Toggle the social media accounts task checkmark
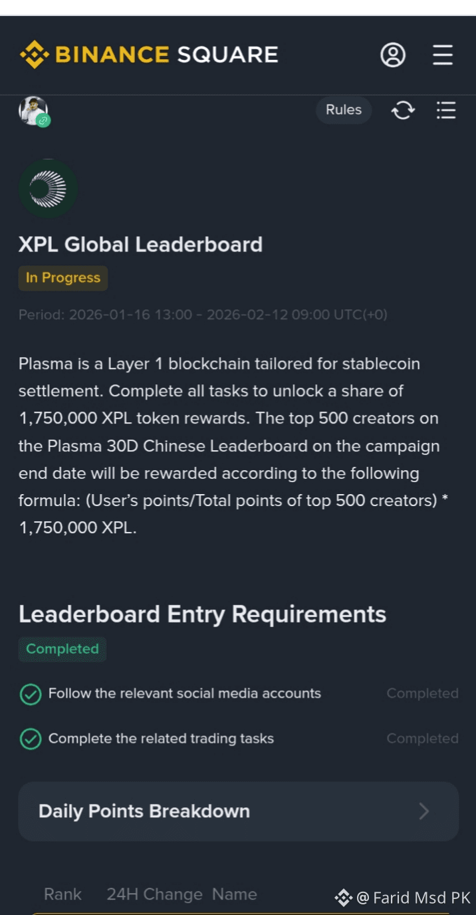 31,694
